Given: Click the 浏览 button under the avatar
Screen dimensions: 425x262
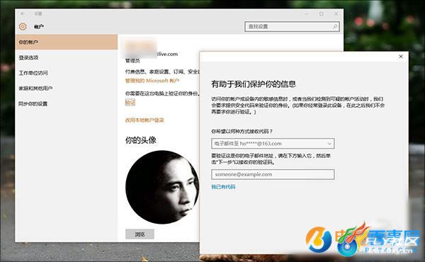Looking at the screenshot, I should [140, 234].
